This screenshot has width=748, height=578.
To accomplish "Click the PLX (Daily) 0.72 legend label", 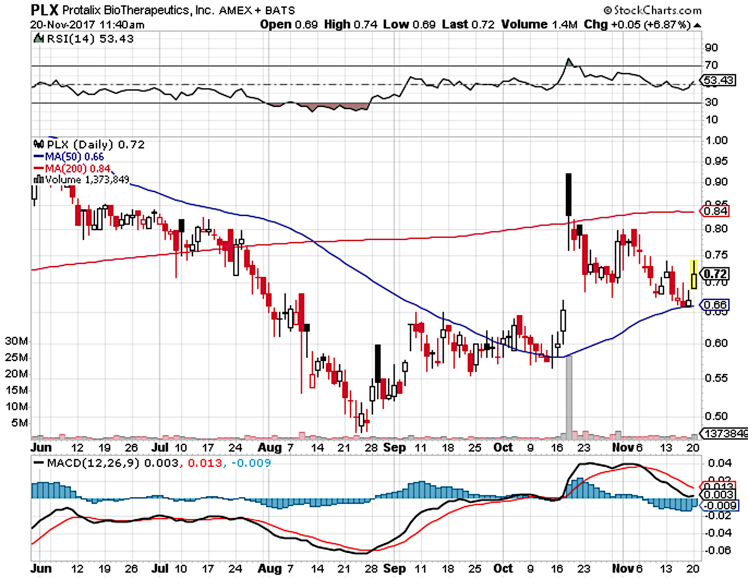I will pyautogui.click(x=95, y=144).
